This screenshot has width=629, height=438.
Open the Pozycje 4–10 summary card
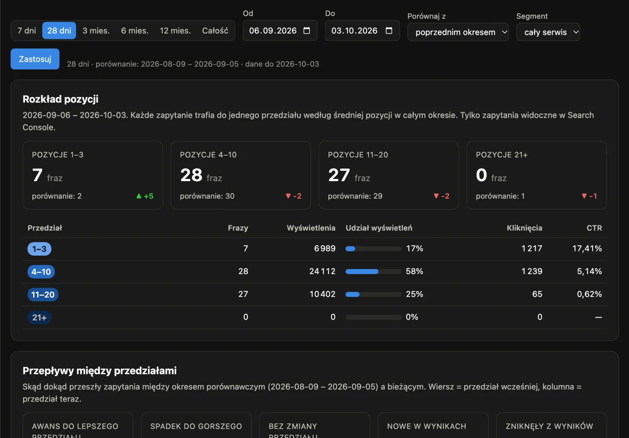pos(241,175)
